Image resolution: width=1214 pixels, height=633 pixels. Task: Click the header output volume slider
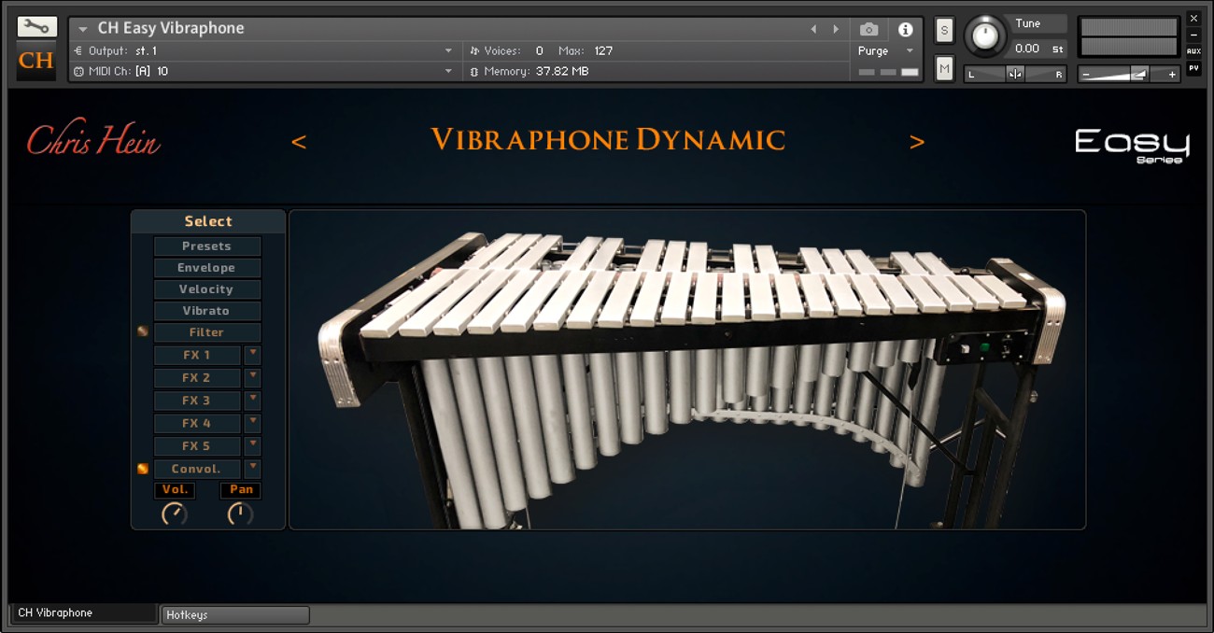tap(1128, 75)
